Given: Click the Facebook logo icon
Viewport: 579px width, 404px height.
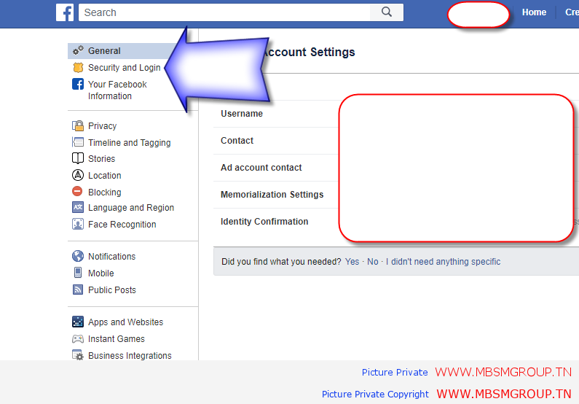Looking at the screenshot, I should point(65,12).
